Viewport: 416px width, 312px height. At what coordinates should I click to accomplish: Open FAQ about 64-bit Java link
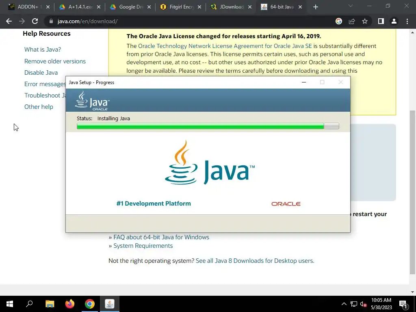(x=161, y=237)
